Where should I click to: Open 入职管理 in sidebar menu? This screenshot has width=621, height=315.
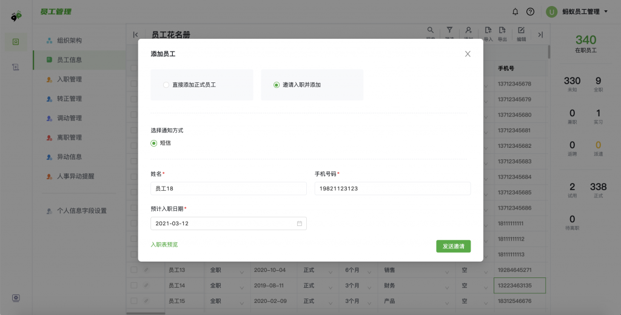[69, 79]
